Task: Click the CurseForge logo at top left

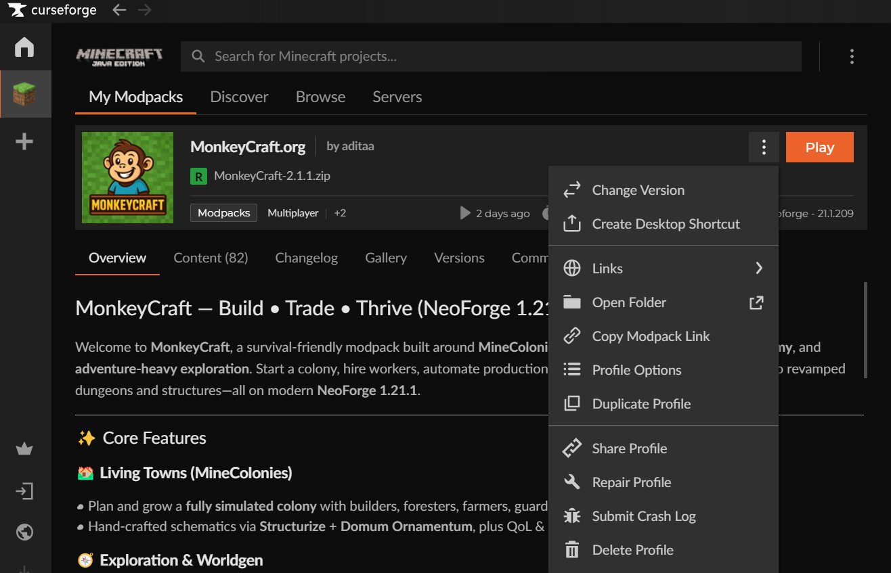Action: click(51, 10)
